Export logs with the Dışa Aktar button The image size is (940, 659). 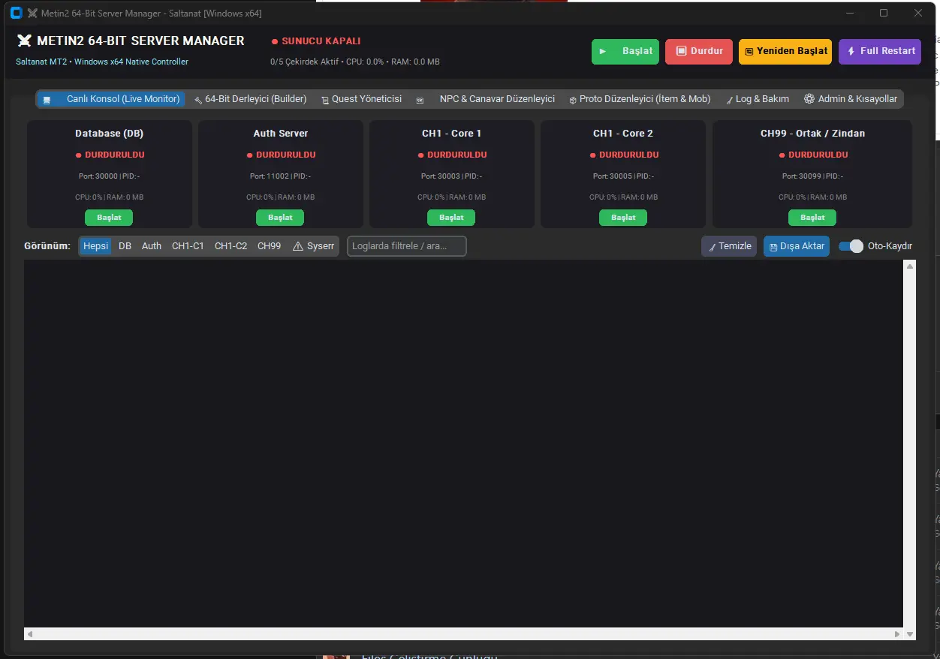797,246
